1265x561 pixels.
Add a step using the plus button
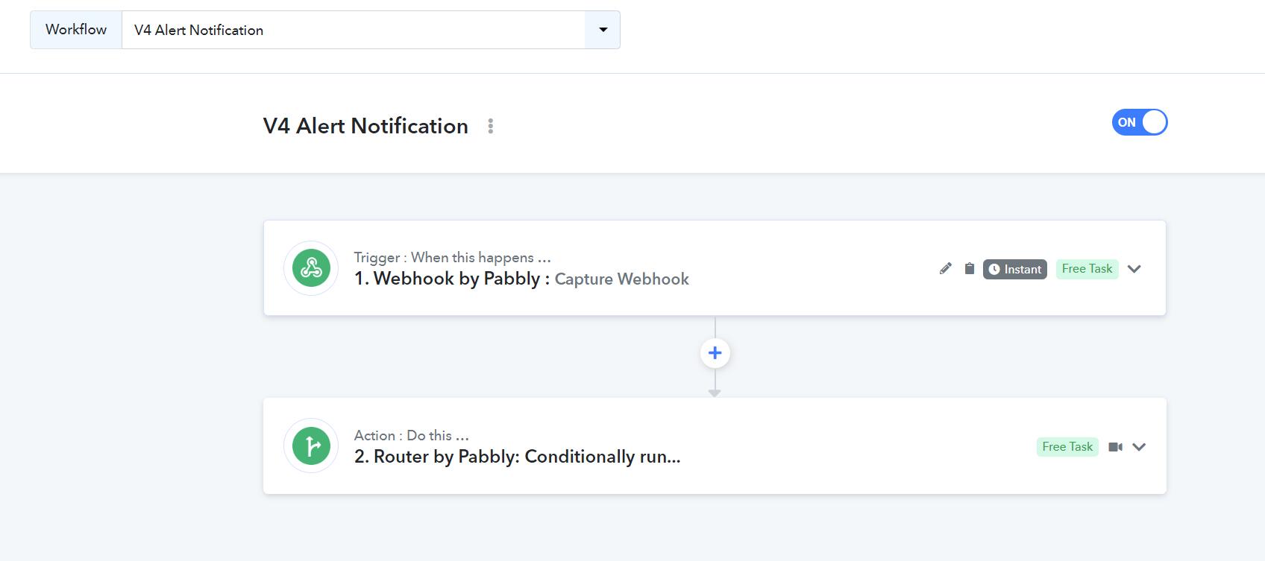715,353
